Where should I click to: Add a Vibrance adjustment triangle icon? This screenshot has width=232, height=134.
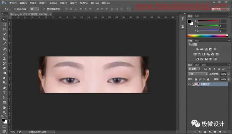pyautogui.click(x=215, y=49)
